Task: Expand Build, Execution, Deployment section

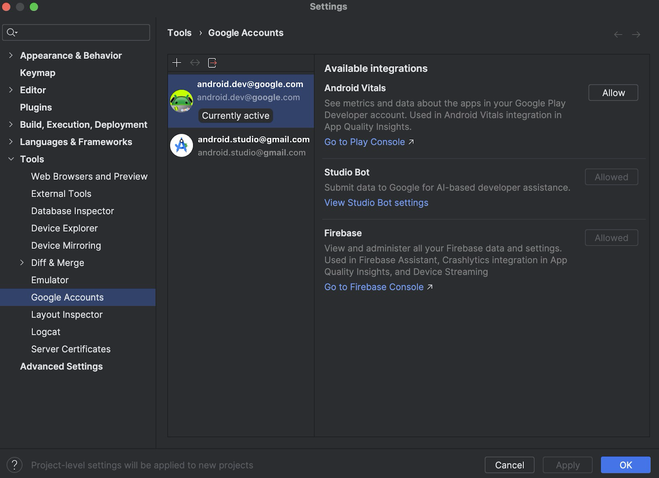Action: coord(11,124)
